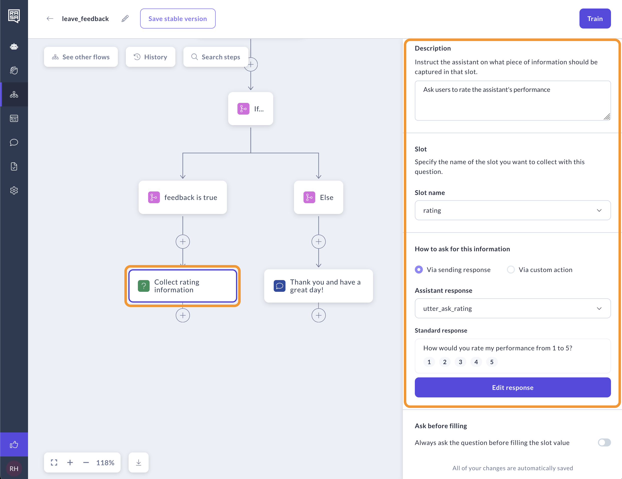Open the flows icon in sidebar
Screen dimensions: 622x479
pos(14,94)
